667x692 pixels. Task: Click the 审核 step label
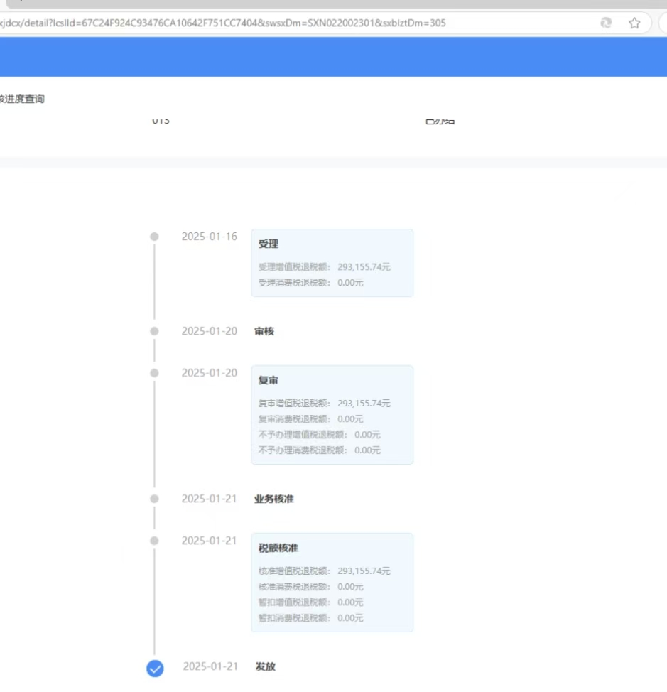[264, 331]
